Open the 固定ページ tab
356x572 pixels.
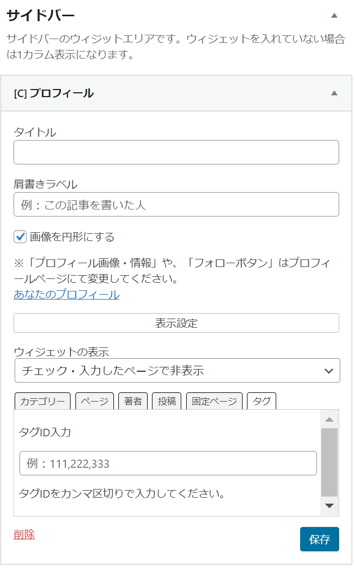pos(214,401)
